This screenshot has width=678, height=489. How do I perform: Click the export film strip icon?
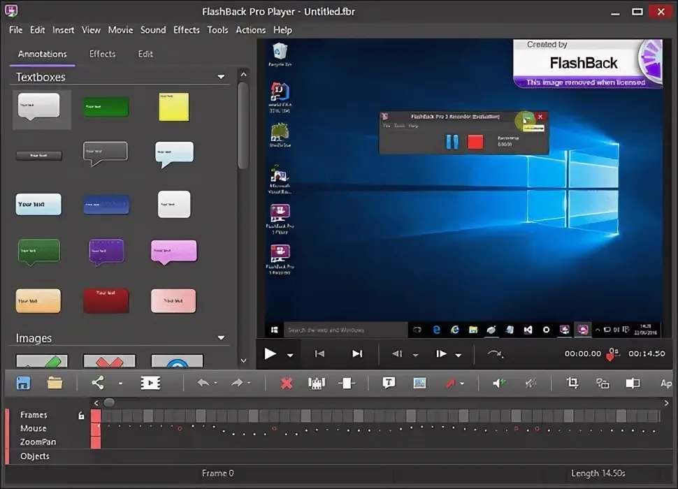(x=150, y=383)
